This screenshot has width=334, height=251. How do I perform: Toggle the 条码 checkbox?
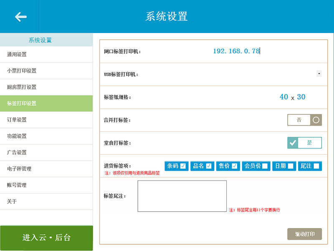click(183, 166)
